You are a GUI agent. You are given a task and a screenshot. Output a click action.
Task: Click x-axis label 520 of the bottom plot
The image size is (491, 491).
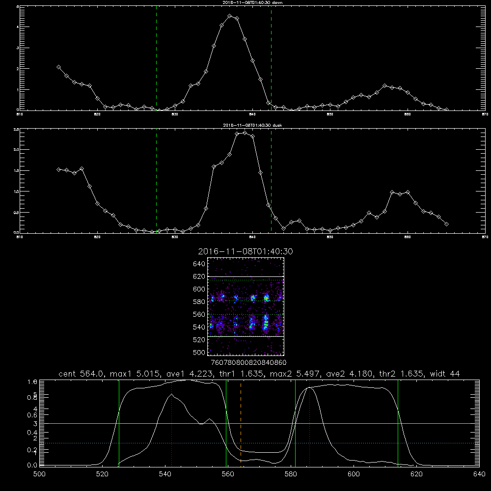click(102, 474)
